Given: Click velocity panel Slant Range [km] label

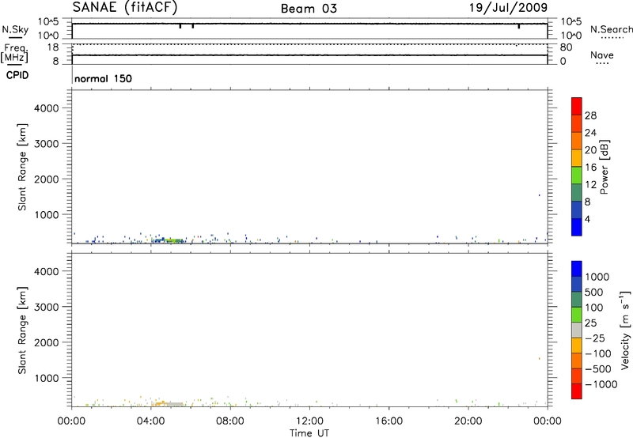Looking at the screenshot, I should coord(22,330).
